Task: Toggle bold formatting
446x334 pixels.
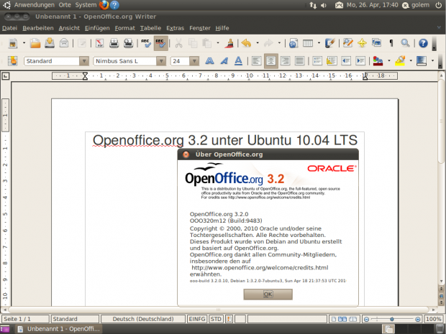Action: click(x=209, y=61)
